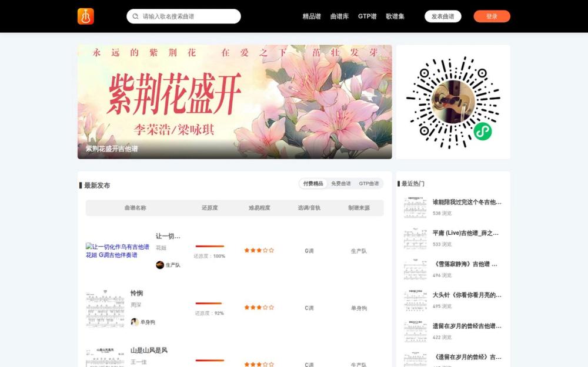588x367 pixels.
Task: Open the 山是山风是风 song title
Action: tap(149, 350)
